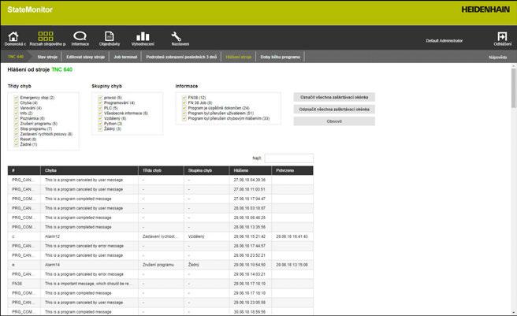Toggle the Stop programu (7) checkbox
Image resolution: width=517 pixels, height=316 pixels.
(x=16, y=128)
